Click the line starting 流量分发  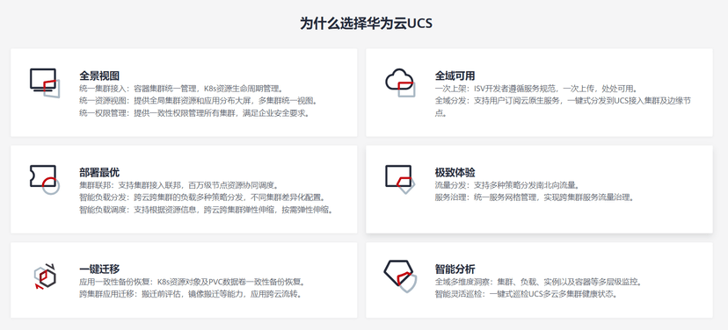pos(507,185)
